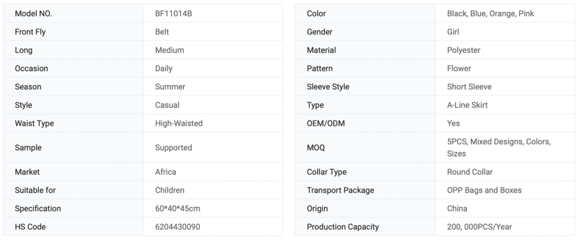
Task: Select the Occasion value Daily
Action: click(x=164, y=68)
